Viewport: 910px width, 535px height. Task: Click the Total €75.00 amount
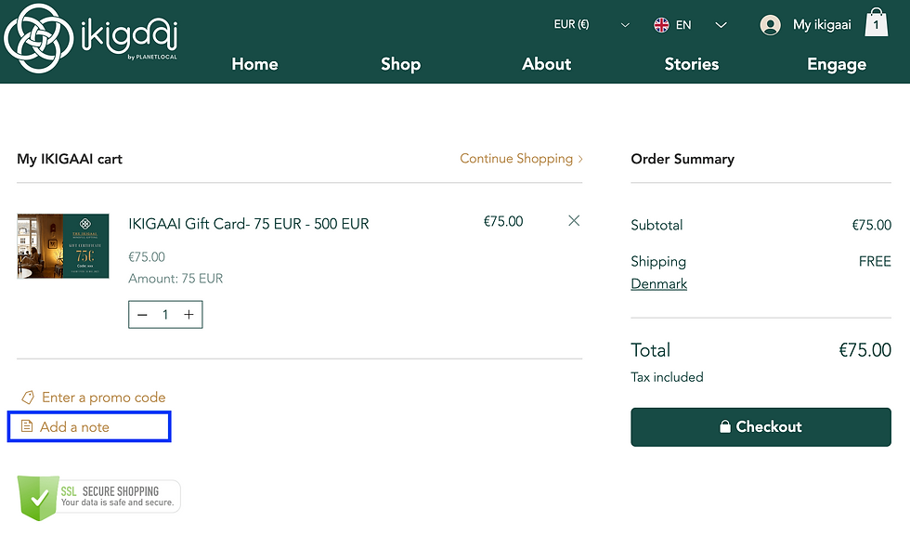(864, 350)
